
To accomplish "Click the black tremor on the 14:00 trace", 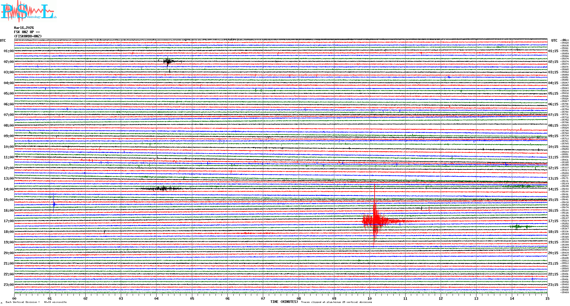I will [x=163, y=189].
